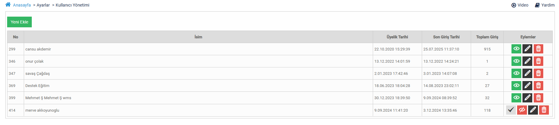The width and height of the screenshot is (559, 125).
Task: Click the checkmark icon for merve akkoyunoglu
Action: tap(511, 110)
